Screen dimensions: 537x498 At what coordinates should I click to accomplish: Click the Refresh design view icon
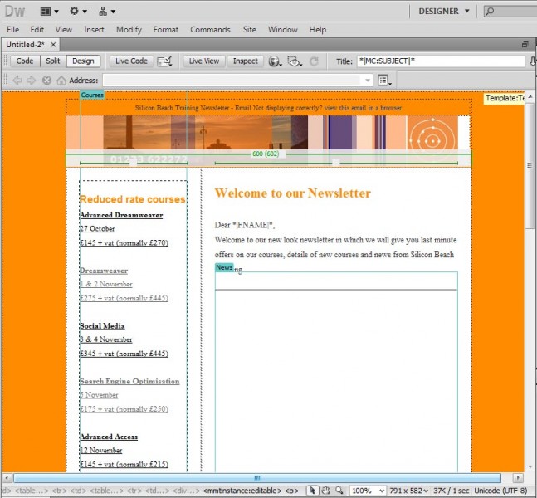(314, 61)
